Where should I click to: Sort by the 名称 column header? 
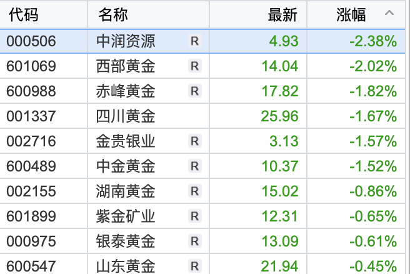(x=113, y=14)
